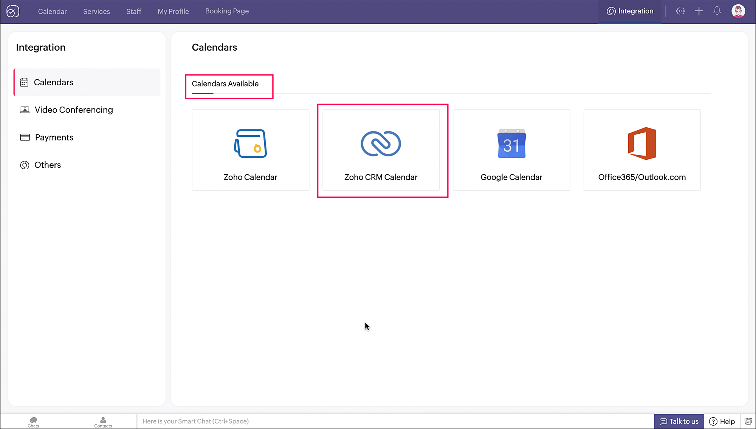The width and height of the screenshot is (756, 429).
Task: Click the Office365 logo icon
Action: point(642,144)
